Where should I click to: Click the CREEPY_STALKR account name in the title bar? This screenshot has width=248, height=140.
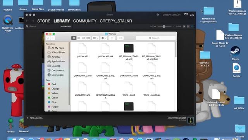172,15
